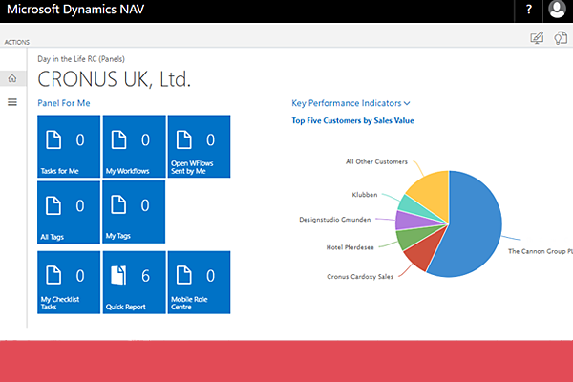Click The Cannon Group chart label
The width and height of the screenshot is (573, 382).
click(x=541, y=251)
